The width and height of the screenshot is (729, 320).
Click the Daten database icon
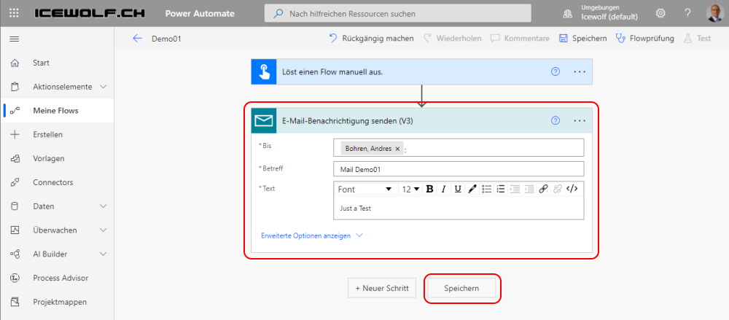(x=15, y=206)
